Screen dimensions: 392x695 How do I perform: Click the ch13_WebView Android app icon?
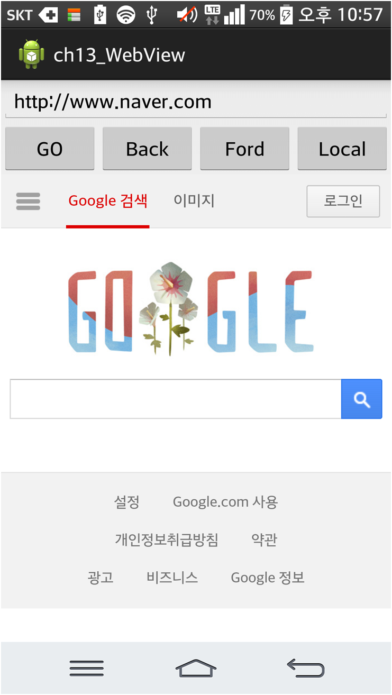point(31,55)
